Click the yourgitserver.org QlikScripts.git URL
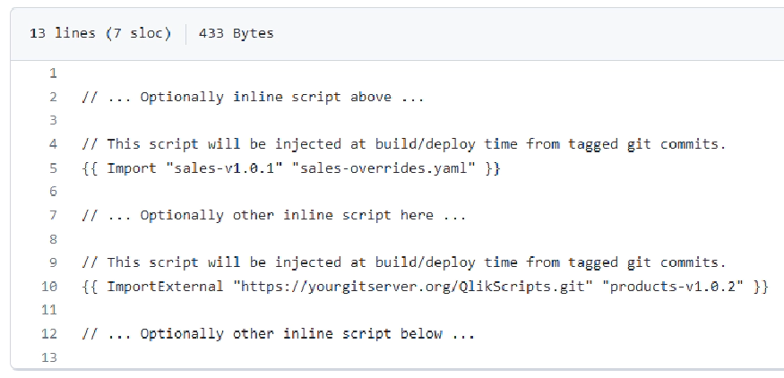 (x=412, y=287)
